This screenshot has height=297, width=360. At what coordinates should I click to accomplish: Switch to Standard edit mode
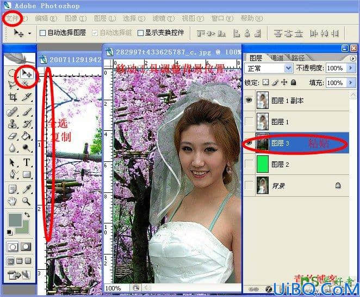coord(13,247)
